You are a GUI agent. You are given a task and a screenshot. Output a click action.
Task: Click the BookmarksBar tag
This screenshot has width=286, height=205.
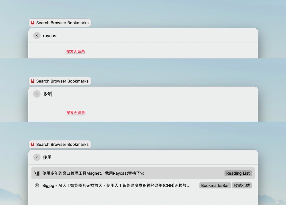[215, 186]
